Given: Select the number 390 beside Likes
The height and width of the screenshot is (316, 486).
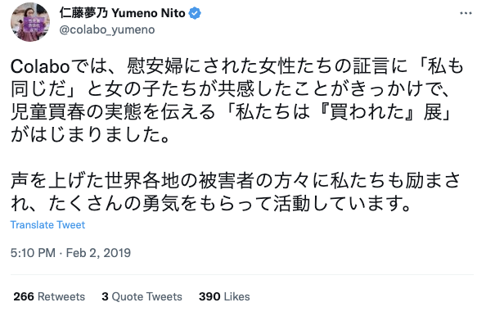Looking at the screenshot, I should coord(209,296).
